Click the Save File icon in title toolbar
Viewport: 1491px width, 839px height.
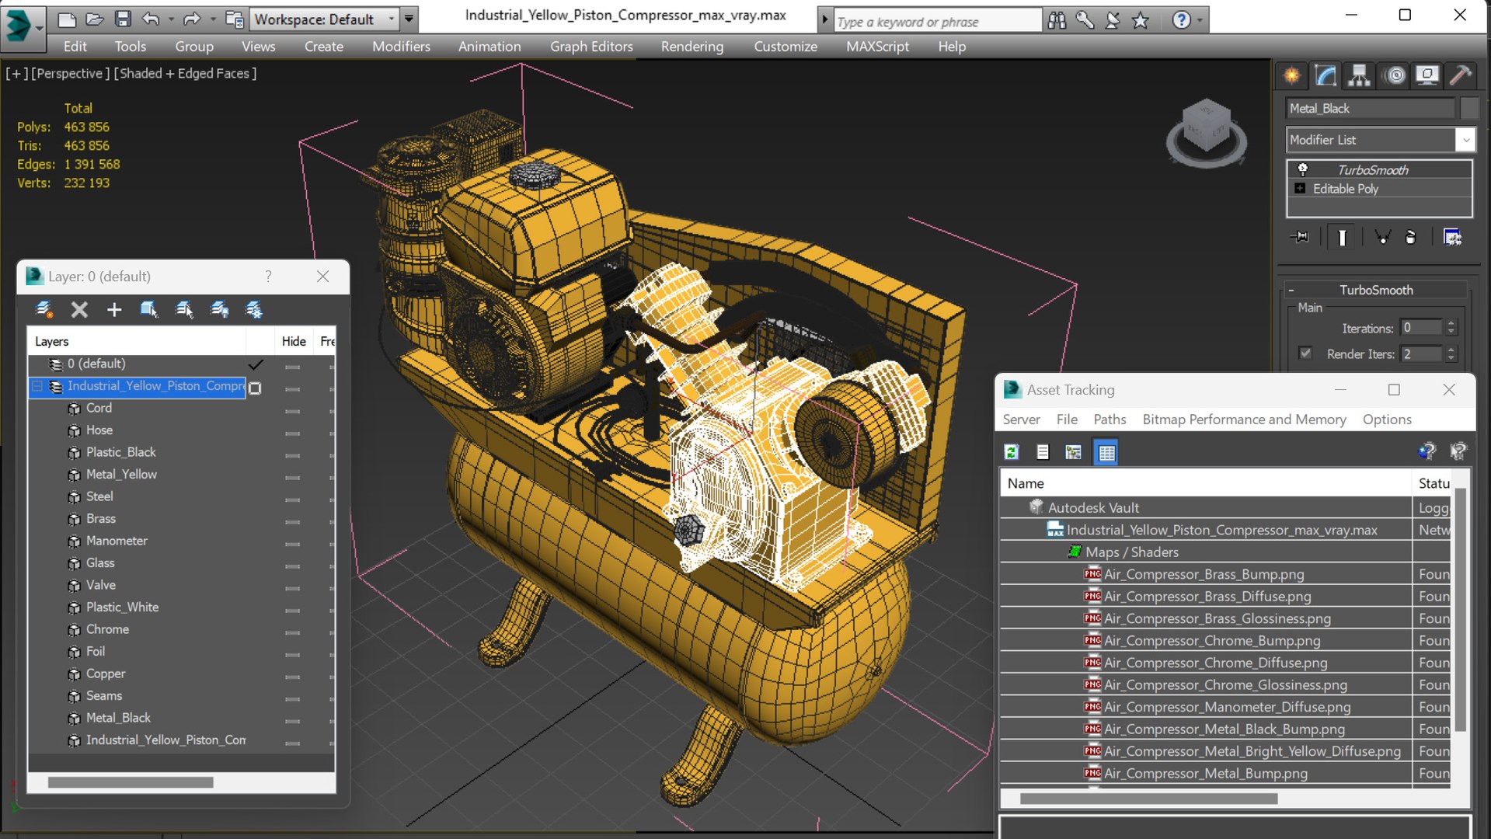pos(122,19)
